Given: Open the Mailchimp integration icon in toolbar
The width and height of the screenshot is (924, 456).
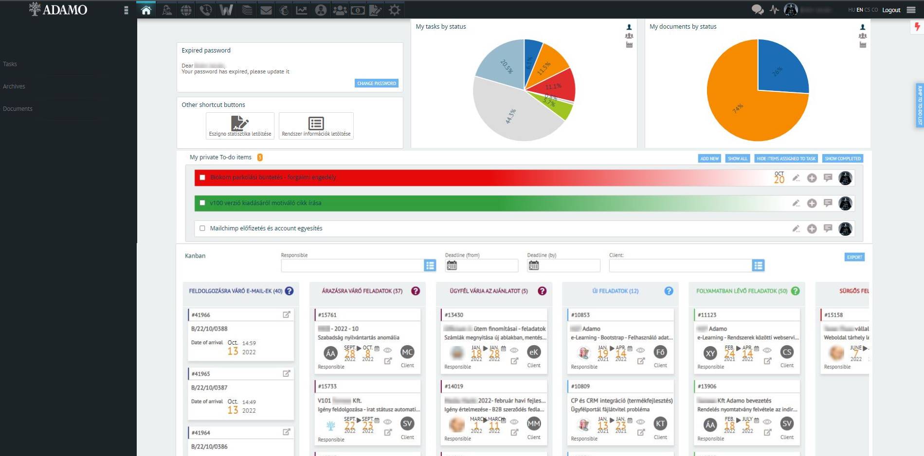Looking at the screenshot, I should [285, 10].
